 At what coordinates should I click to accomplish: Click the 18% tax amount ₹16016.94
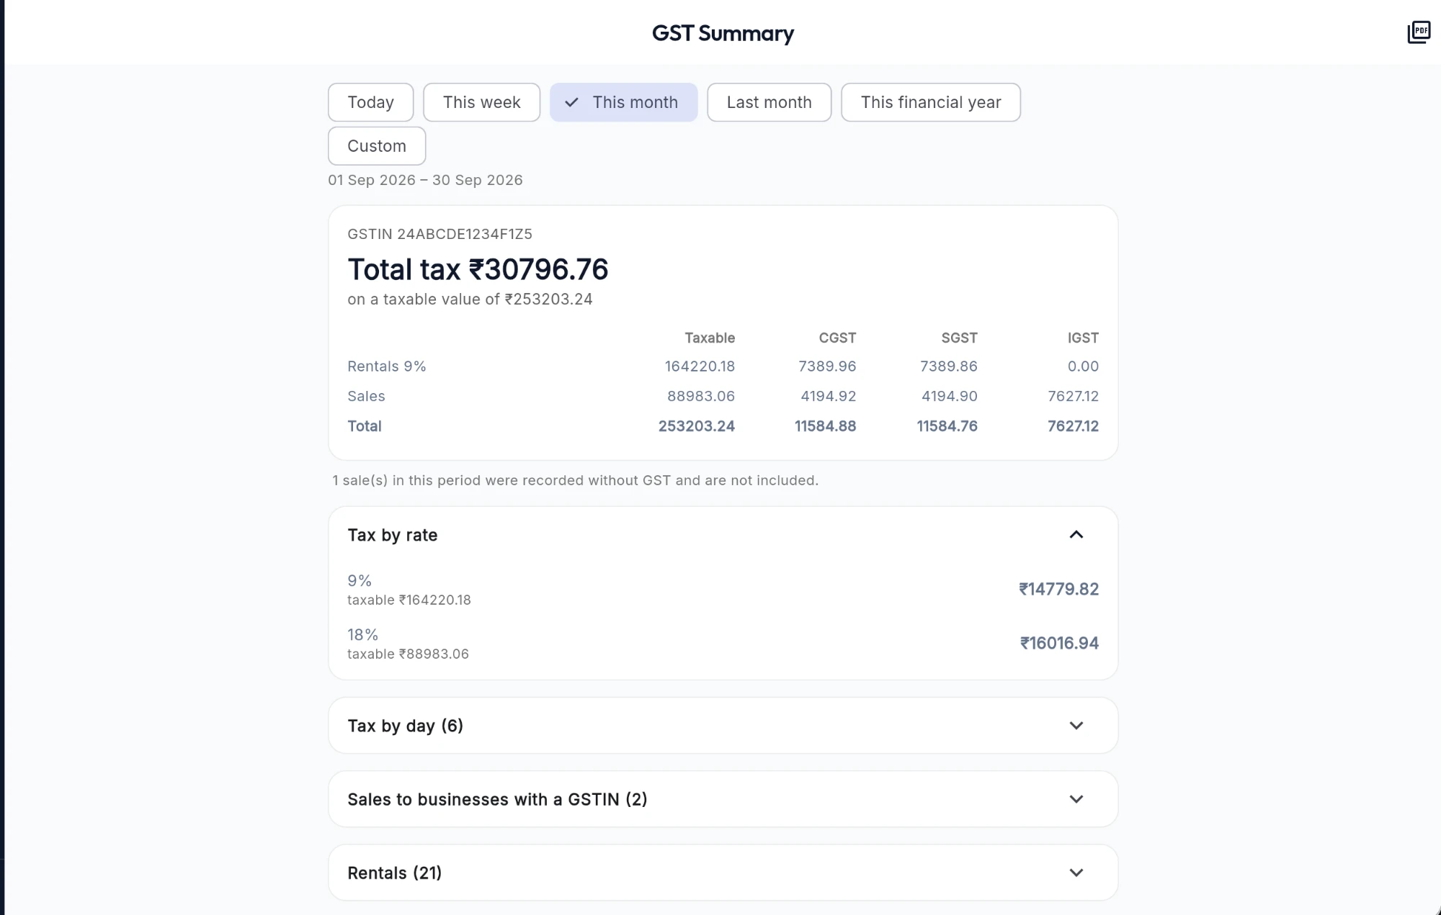pyautogui.click(x=1059, y=643)
